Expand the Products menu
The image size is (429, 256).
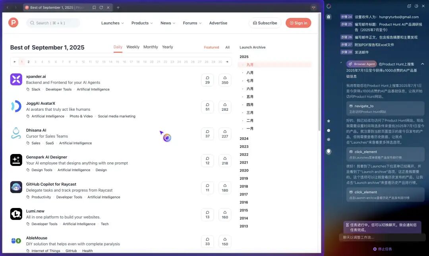tap(142, 23)
